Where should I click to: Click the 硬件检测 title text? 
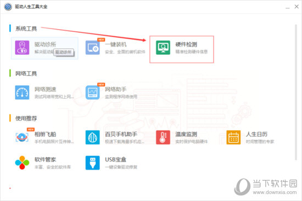(186, 44)
